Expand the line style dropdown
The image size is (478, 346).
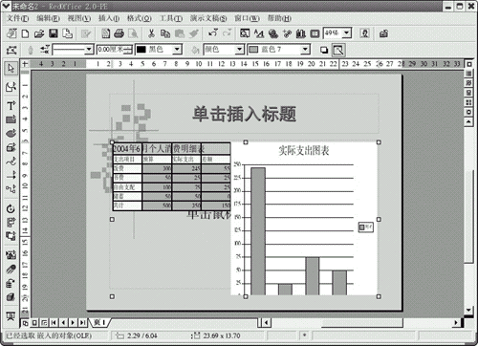click(x=89, y=50)
